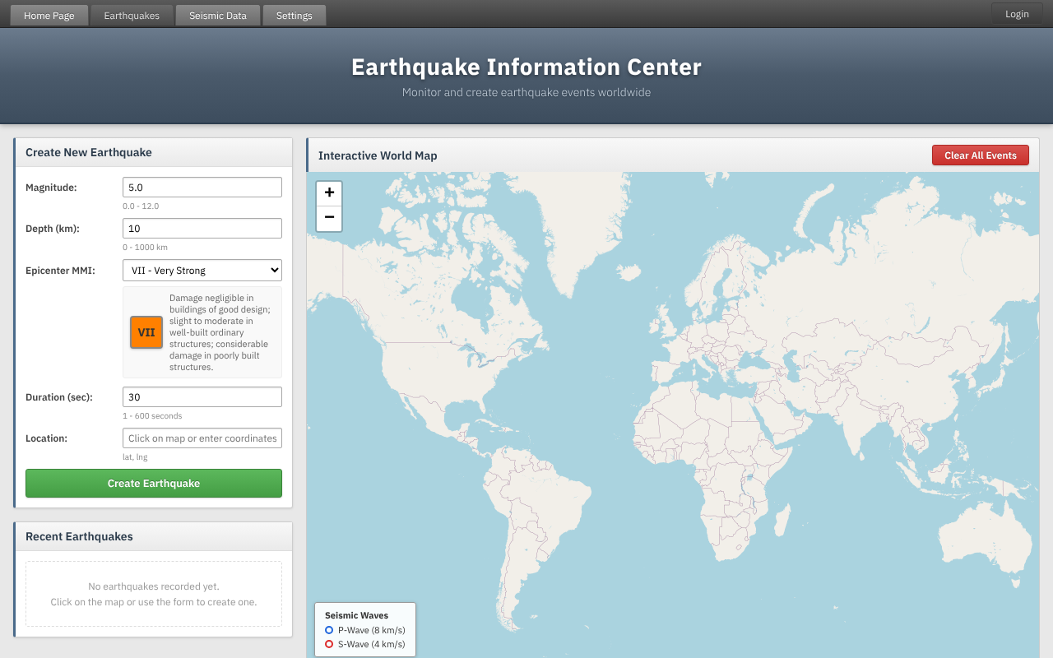Select the S-Wave (4 km/s) legend marker
Viewport: 1053px width, 658px height.
point(330,644)
